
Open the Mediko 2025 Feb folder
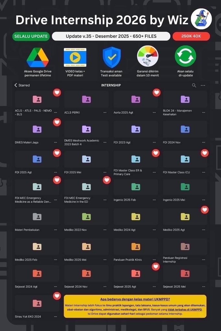tap(37, 251)
